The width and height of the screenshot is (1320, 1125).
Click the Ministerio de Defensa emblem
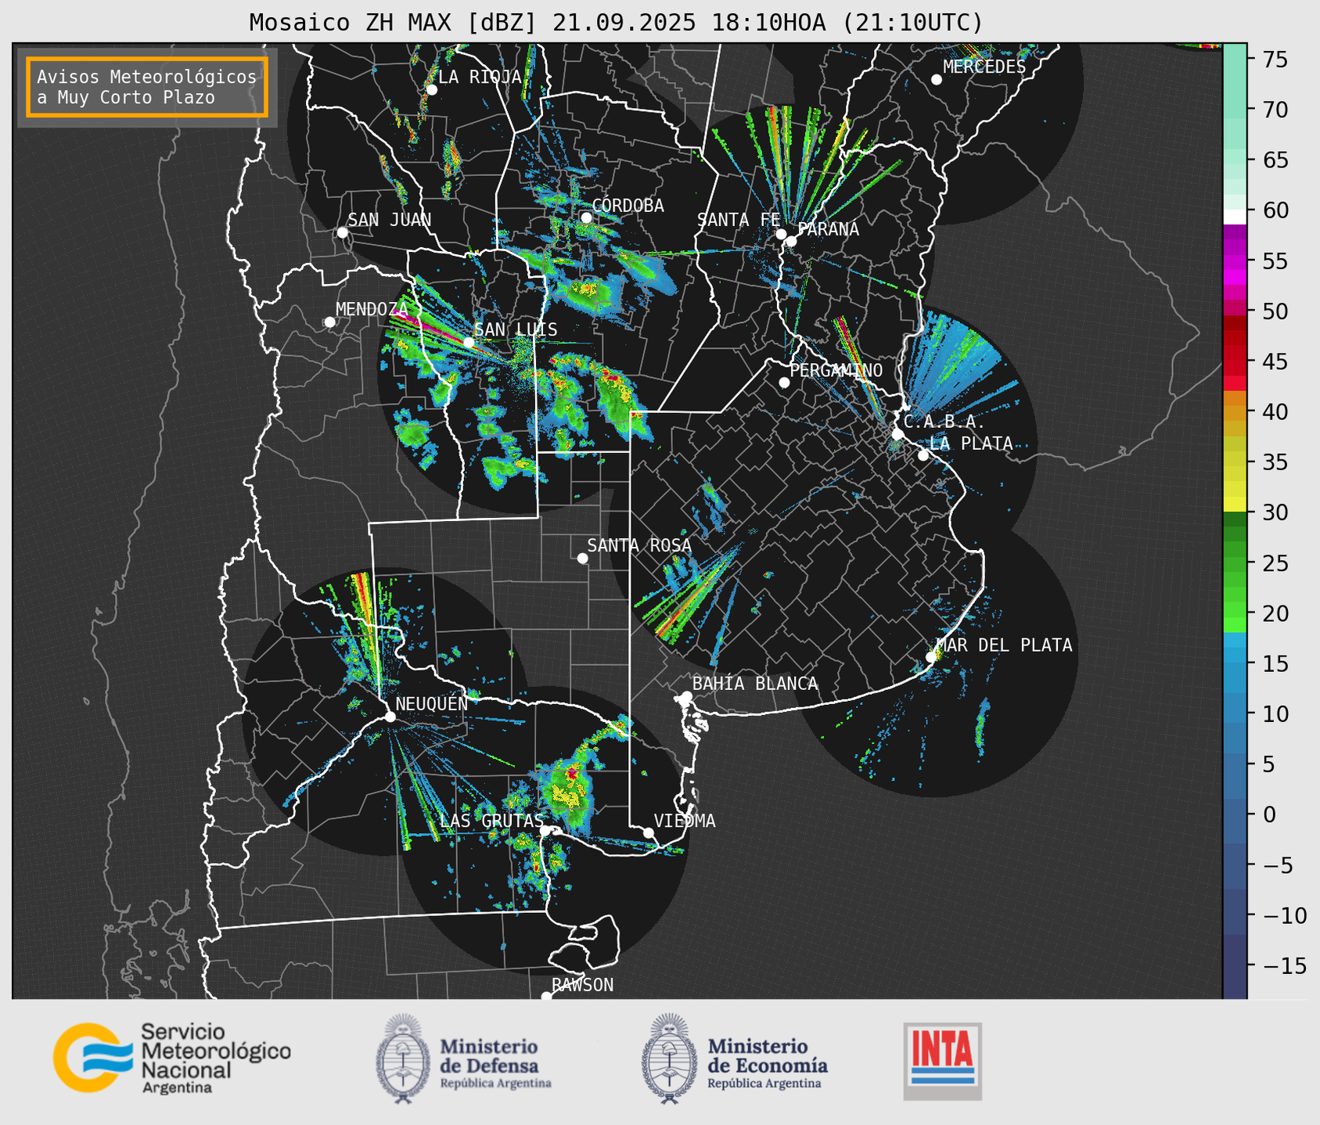403,1058
